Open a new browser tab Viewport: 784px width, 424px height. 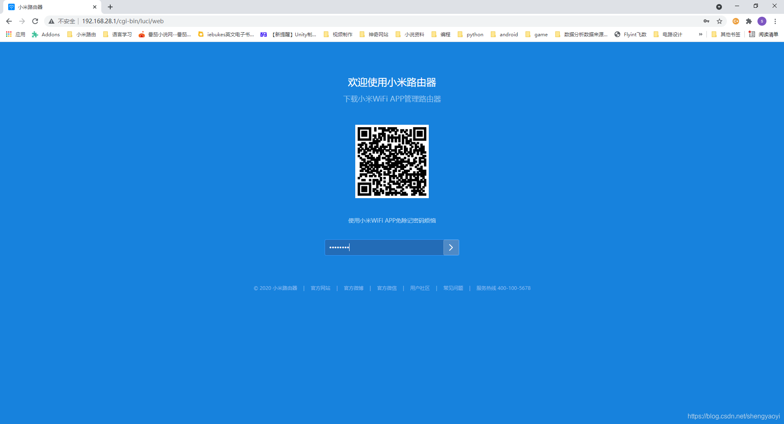[110, 7]
